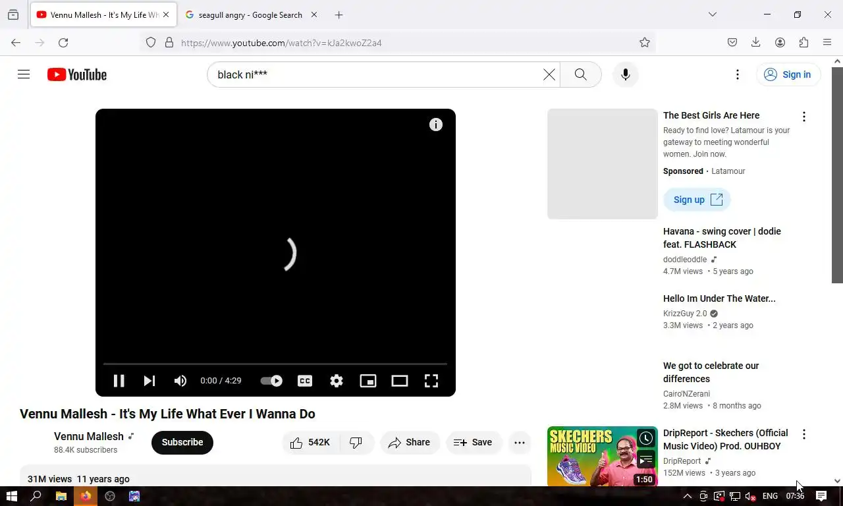Toggle the autoplay switch
Screen dimensions: 843x506
click(271, 381)
